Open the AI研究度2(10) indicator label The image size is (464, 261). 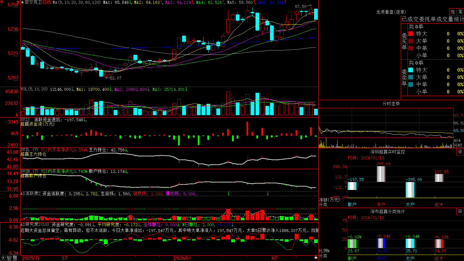pos(35,224)
